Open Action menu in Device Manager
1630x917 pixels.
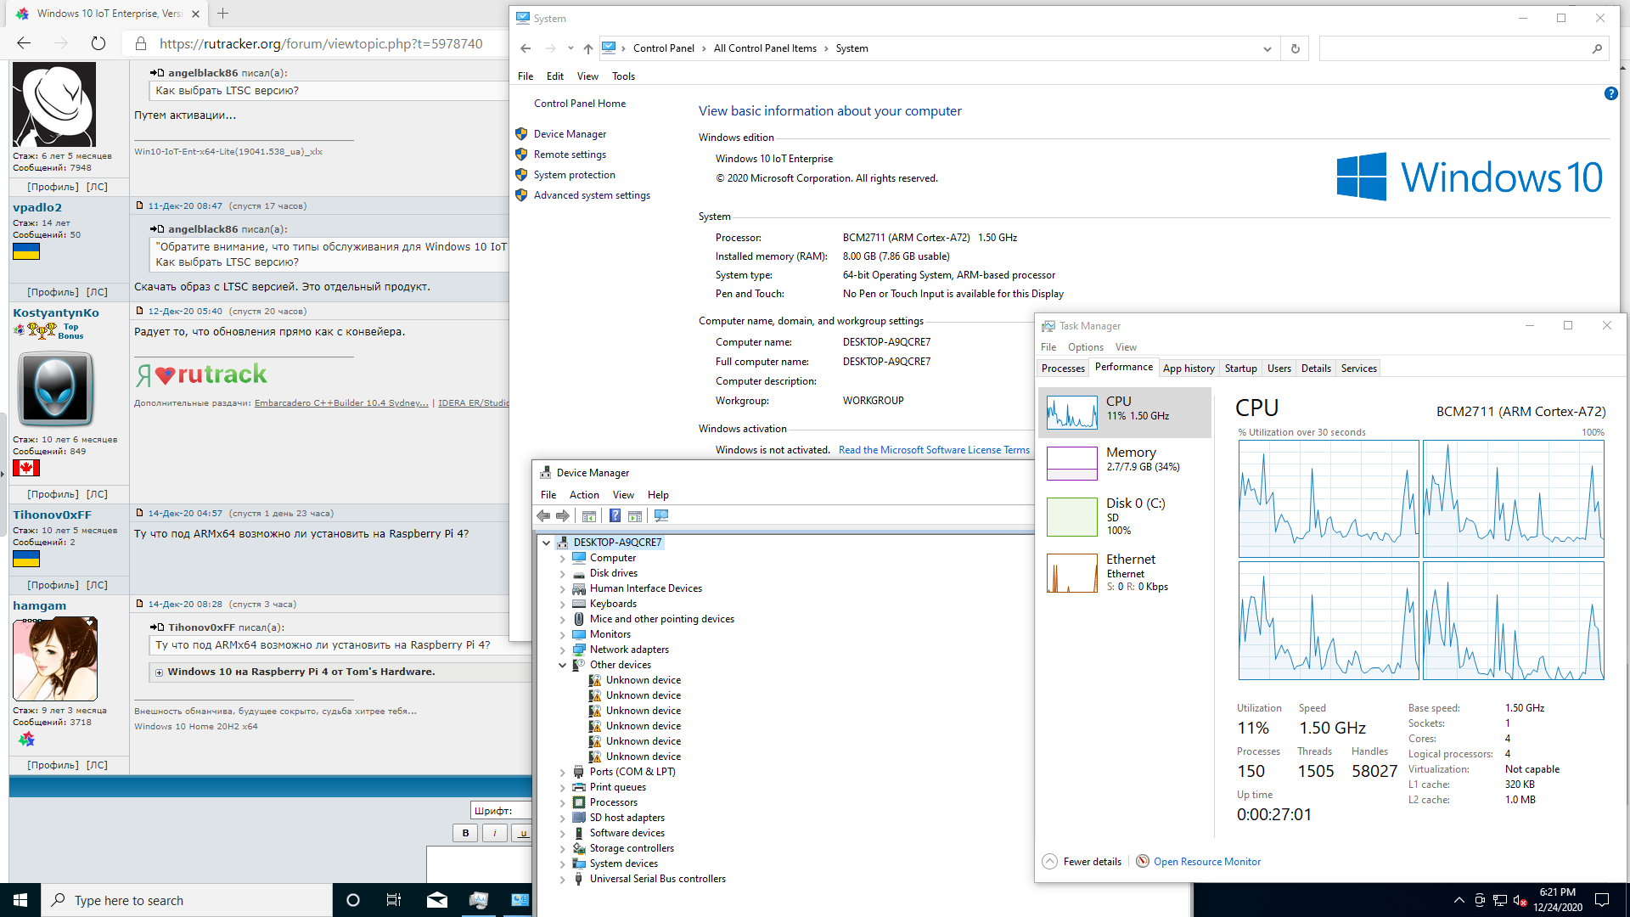click(584, 495)
